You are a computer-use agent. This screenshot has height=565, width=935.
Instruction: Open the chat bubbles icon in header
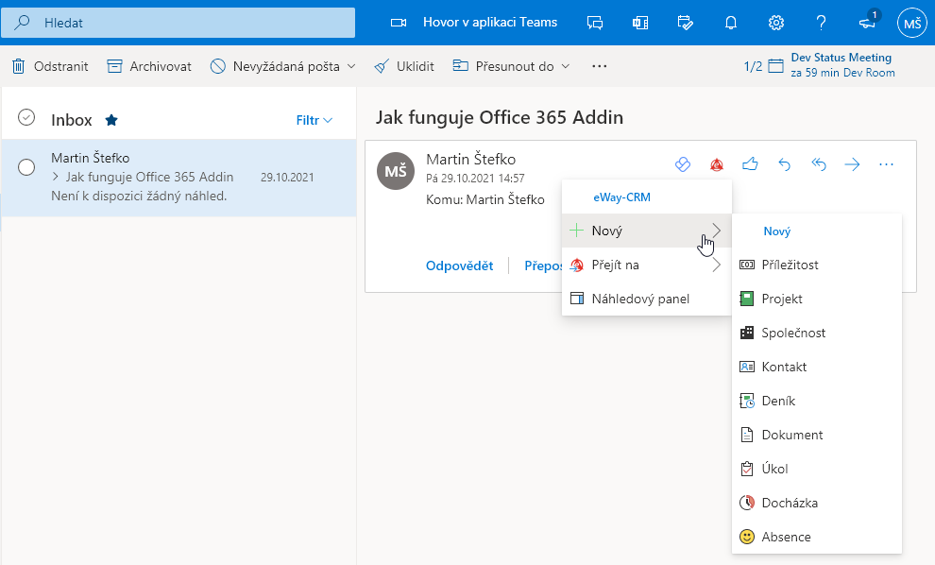point(594,23)
